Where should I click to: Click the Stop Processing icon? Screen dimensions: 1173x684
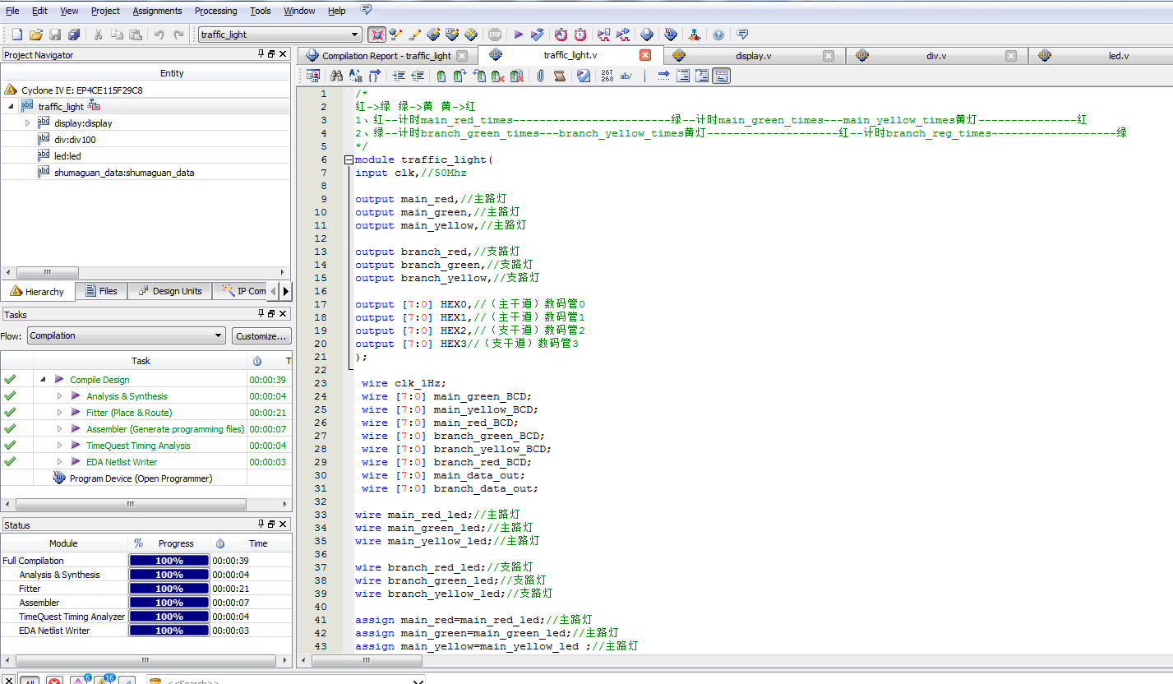[x=495, y=35]
